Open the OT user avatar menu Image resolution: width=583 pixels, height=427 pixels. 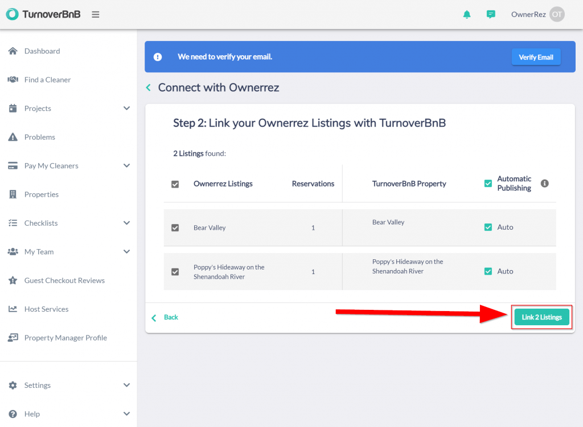pos(557,14)
